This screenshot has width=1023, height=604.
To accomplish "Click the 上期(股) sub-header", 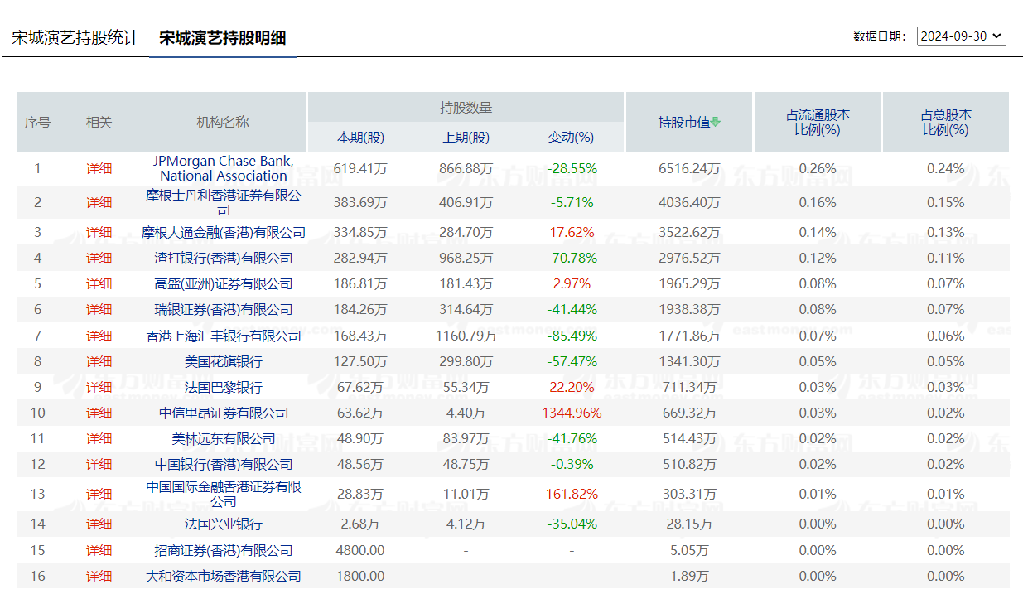I will tap(466, 137).
